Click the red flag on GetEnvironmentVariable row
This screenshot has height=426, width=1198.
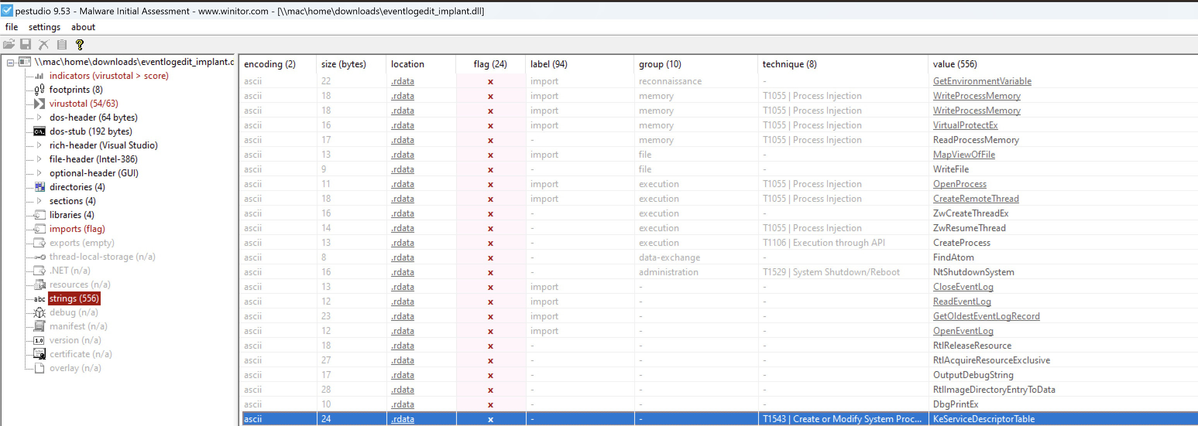click(490, 82)
